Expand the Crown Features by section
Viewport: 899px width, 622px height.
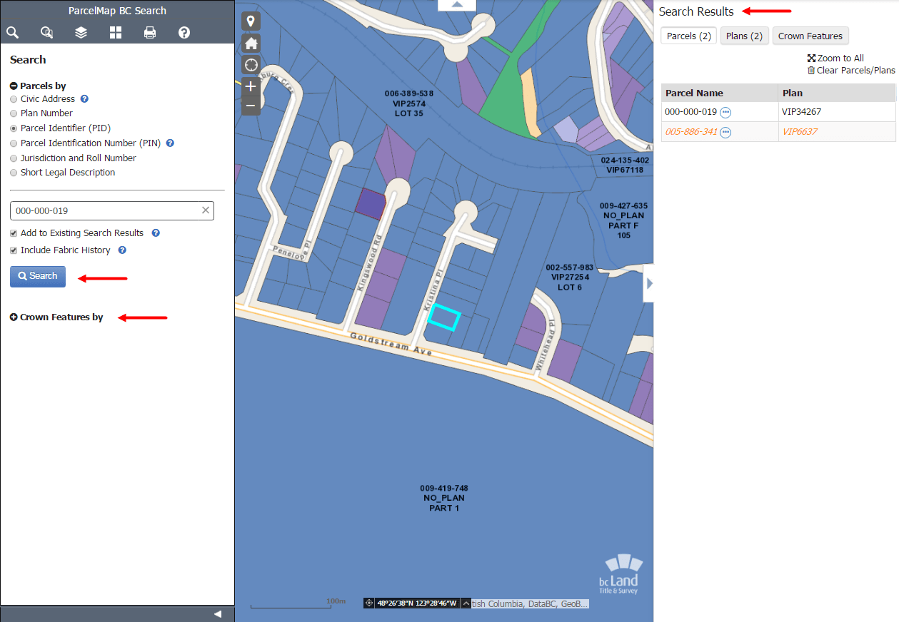tap(14, 317)
